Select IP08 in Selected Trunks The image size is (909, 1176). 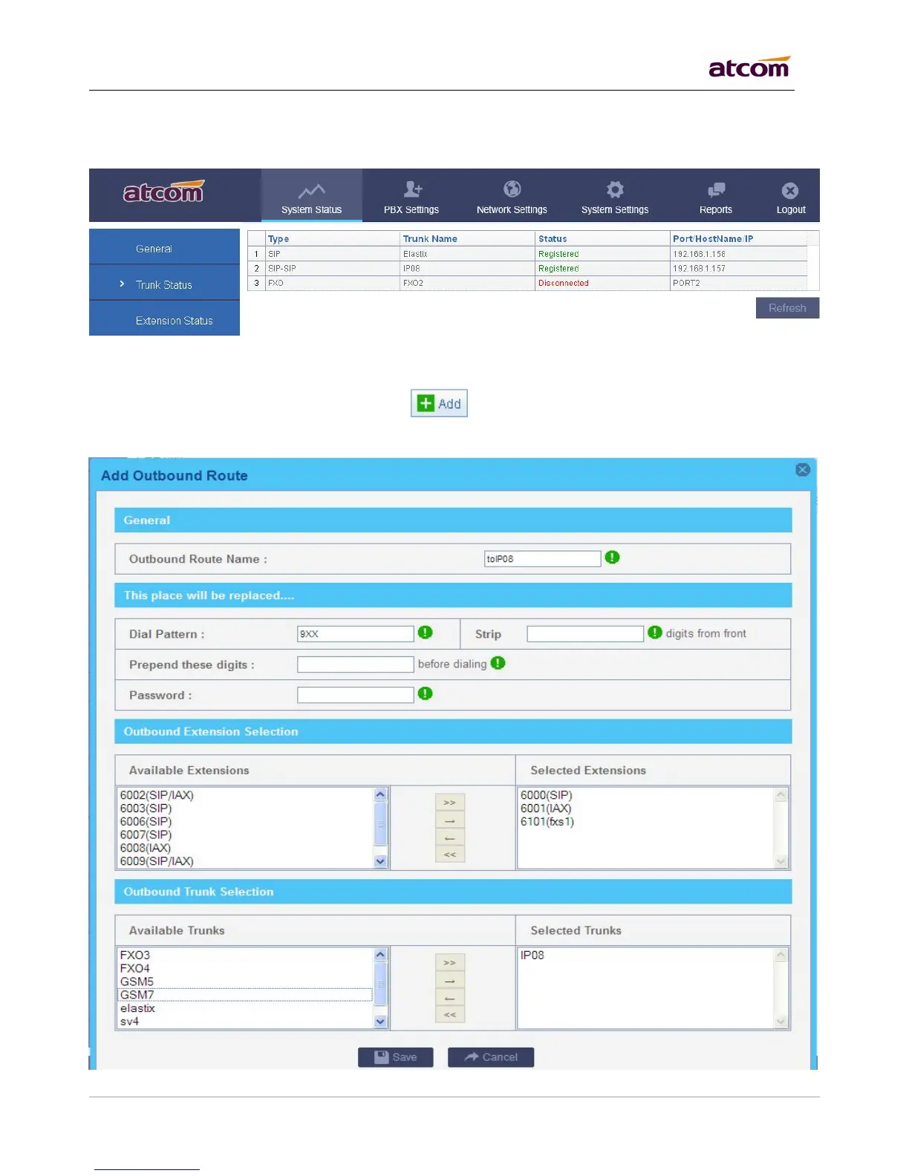click(532, 955)
